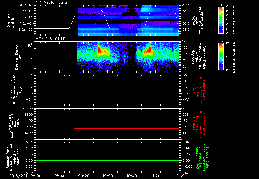The image size is (259, 179).
Task: Click the red 'MU Scanner Int Raw Data' label
Action: coord(199,90)
